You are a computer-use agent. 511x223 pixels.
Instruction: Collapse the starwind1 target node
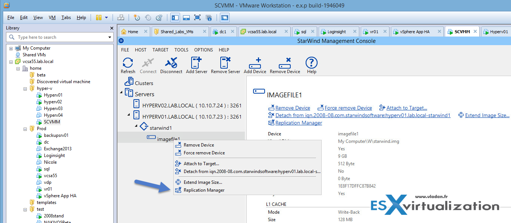coord(136,126)
